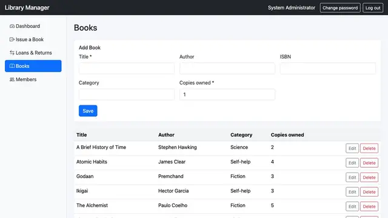The width and height of the screenshot is (388, 218).
Task: Edit the Atomic Habits entry
Action: [x=352, y=163]
